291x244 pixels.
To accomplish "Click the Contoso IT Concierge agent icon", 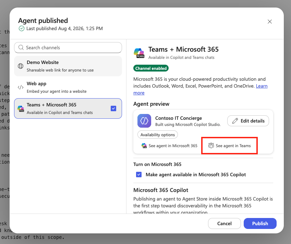I will tap(144, 121).
